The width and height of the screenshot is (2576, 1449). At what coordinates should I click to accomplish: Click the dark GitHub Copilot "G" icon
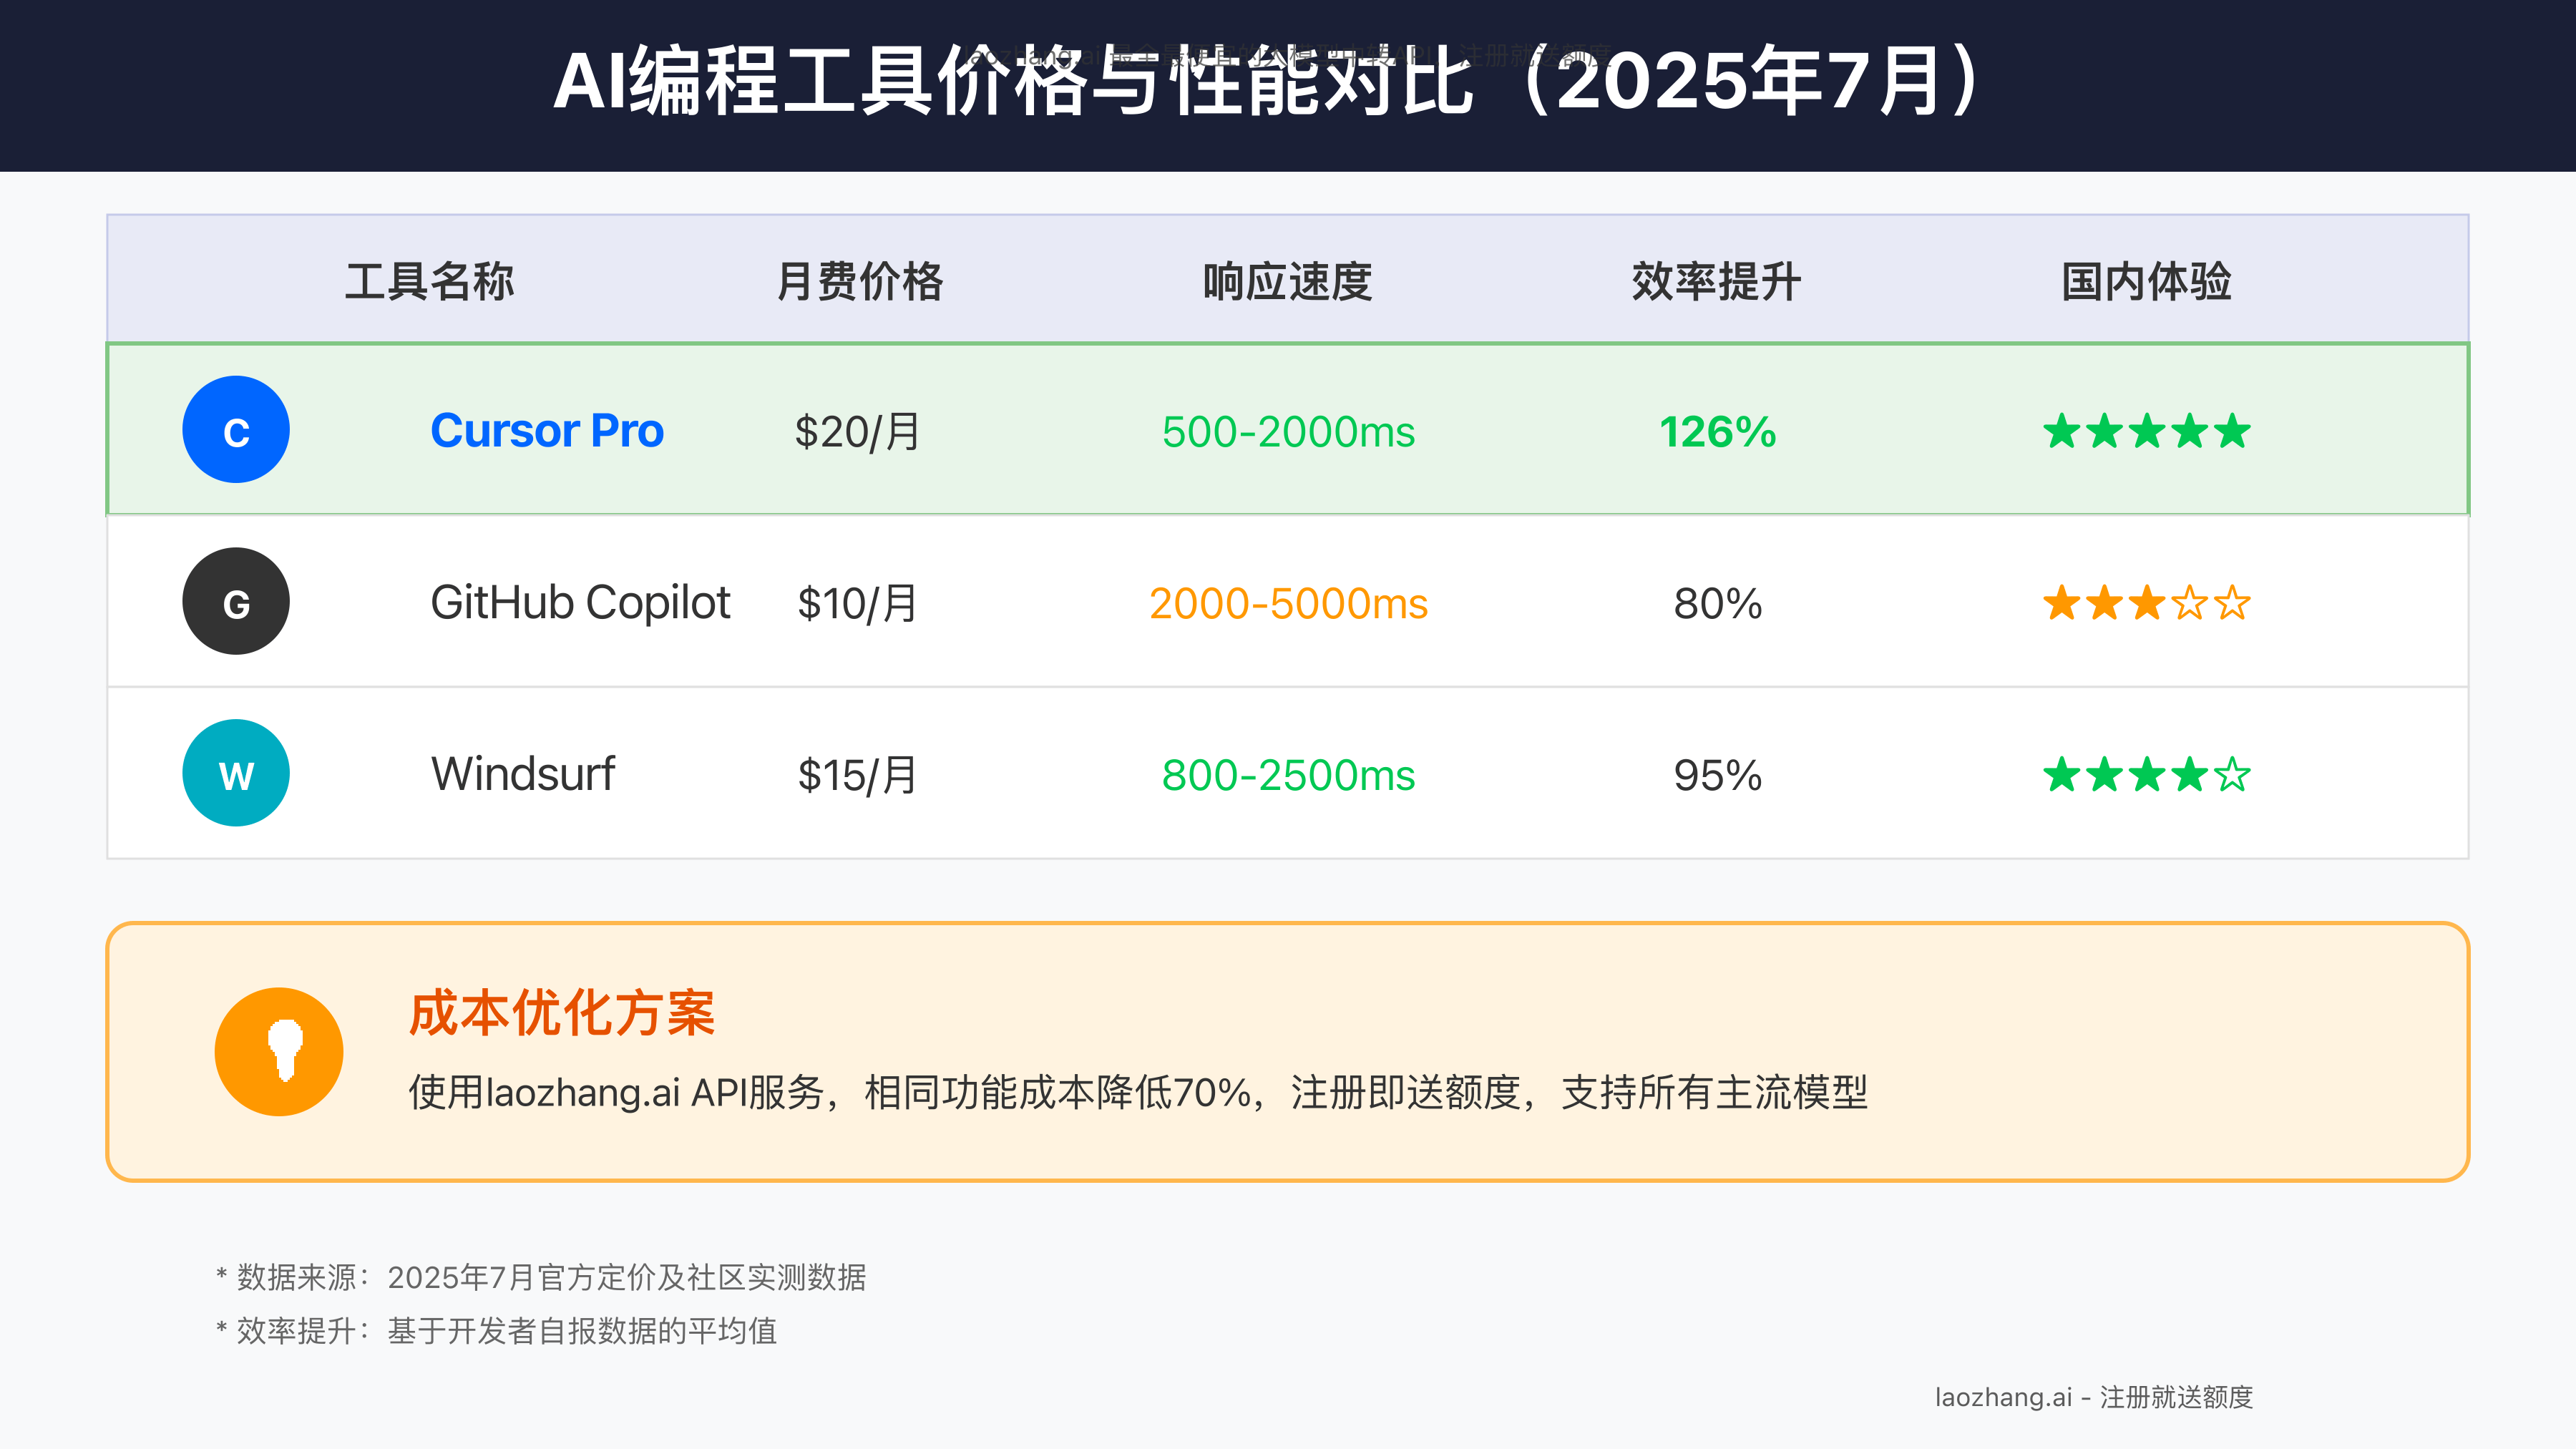coord(236,601)
